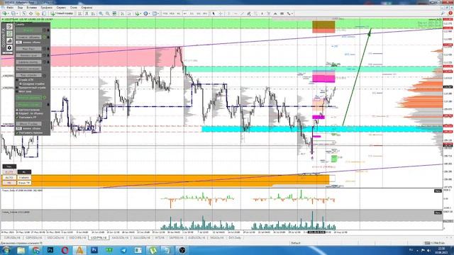The height and width of the screenshot is (255, 454).
Task: Open the Вставка menu
Action: [x=31, y=8]
